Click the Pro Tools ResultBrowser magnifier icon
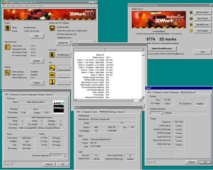The height and width of the screenshot is (170, 213). [52, 55]
